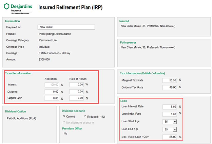The height and width of the screenshot is (144, 212).
Task: Edit the Dividend Tax Rate field
Action: pos(170,88)
